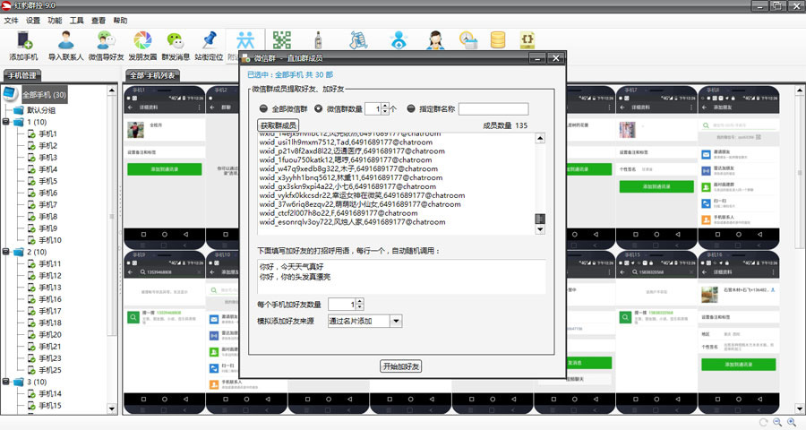Open the 查看 menu
The width and height of the screenshot is (806, 430).
click(99, 21)
